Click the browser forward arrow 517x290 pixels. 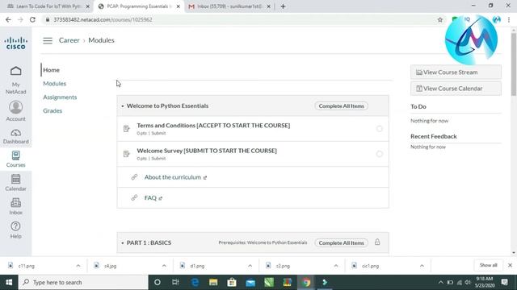tap(20, 19)
